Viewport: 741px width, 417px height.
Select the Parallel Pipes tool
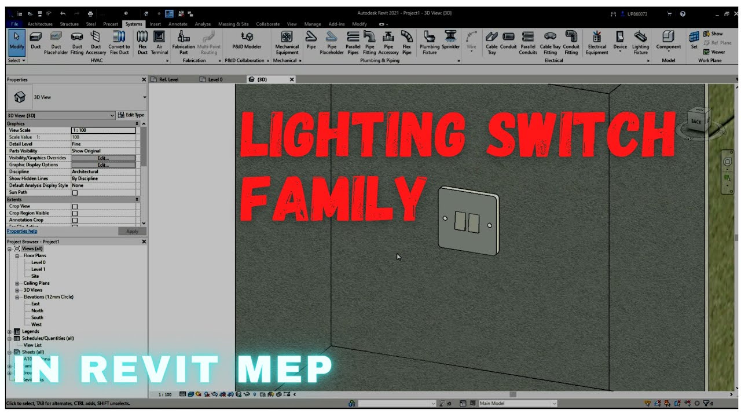point(353,42)
